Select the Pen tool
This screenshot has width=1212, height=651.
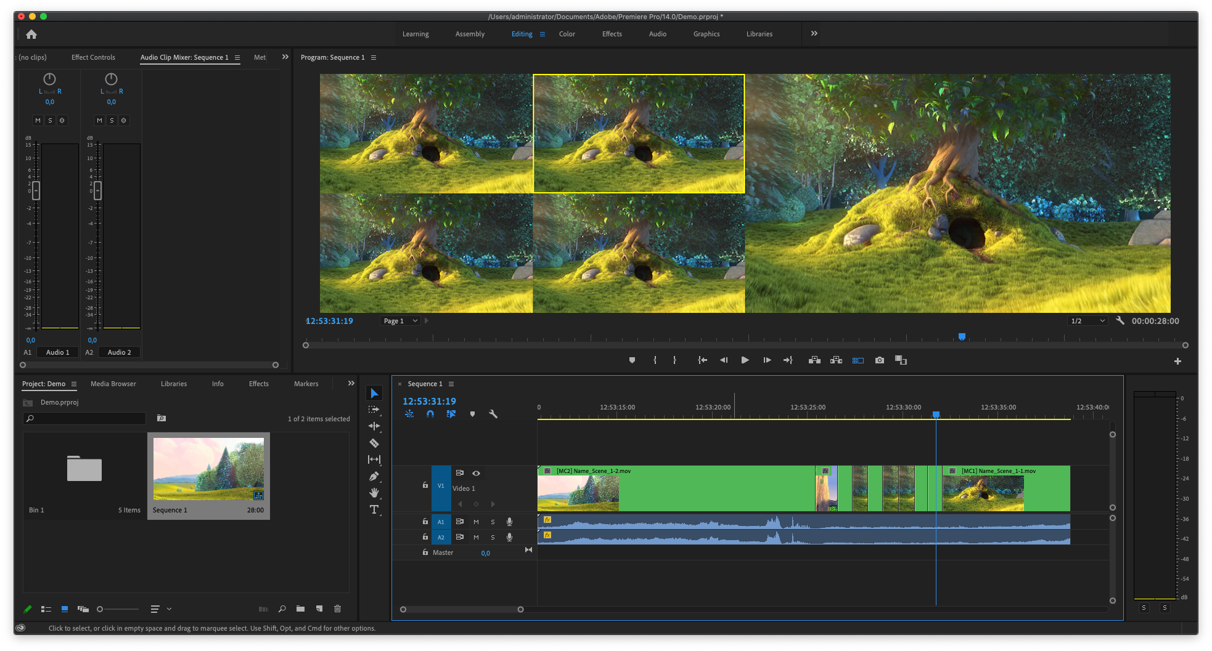(374, 476)
